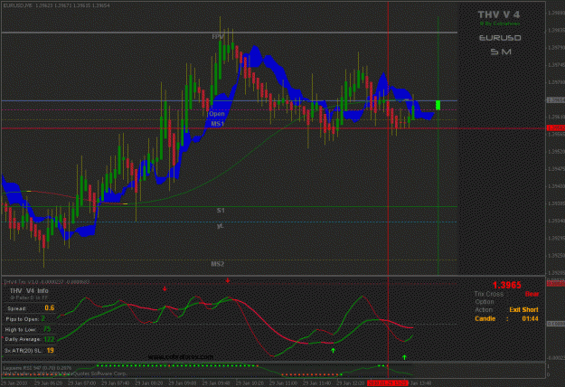Click the 29 Jan 10:20 time label
The height and width of the screenshot is (387, 565).
coord(250,383)
